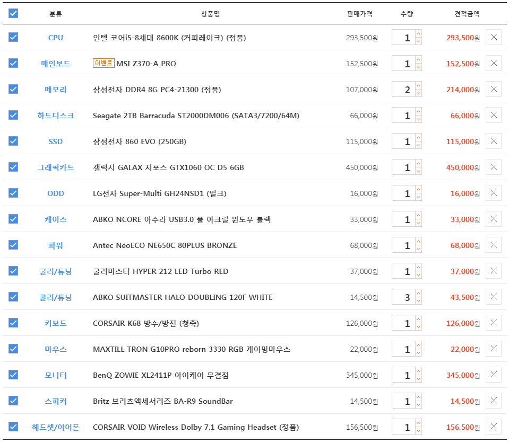Click the 이벤트 badge on MSI row

103,63
